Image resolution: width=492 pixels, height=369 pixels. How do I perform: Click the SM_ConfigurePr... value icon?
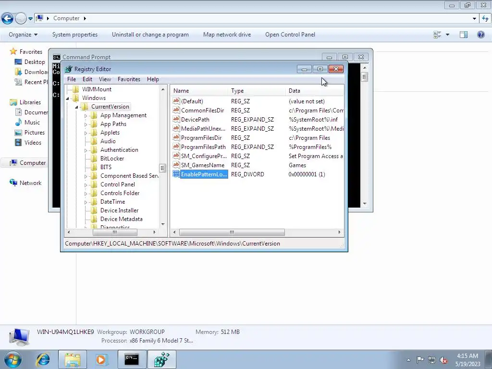pos(176,156)
